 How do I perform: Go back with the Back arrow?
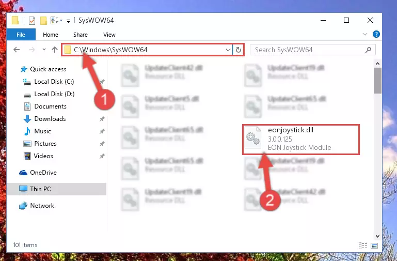point(17,50)
